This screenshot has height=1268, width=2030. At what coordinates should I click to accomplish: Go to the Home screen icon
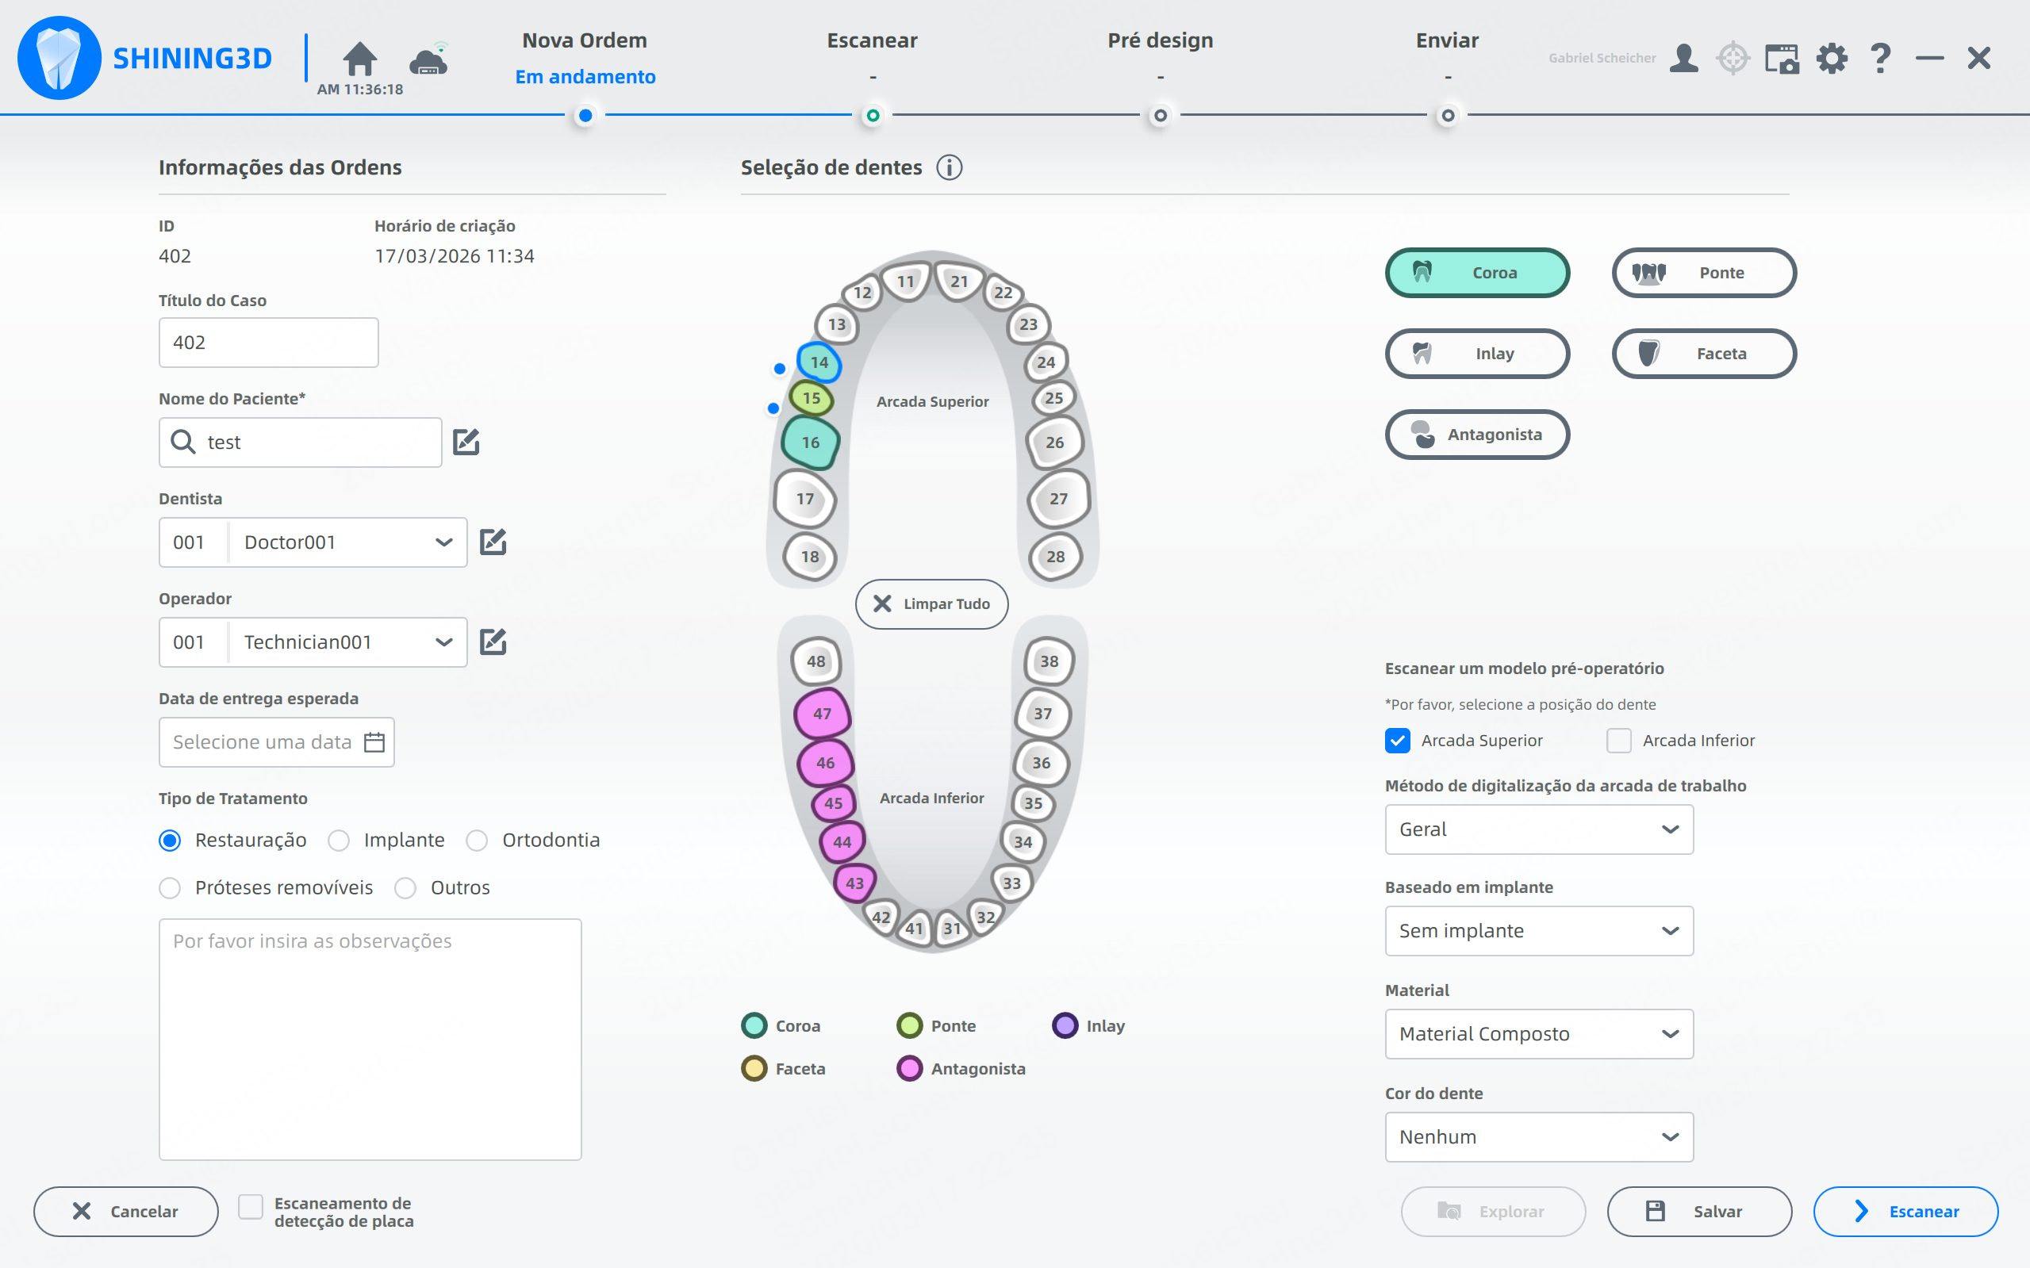[x=360, y=59]
